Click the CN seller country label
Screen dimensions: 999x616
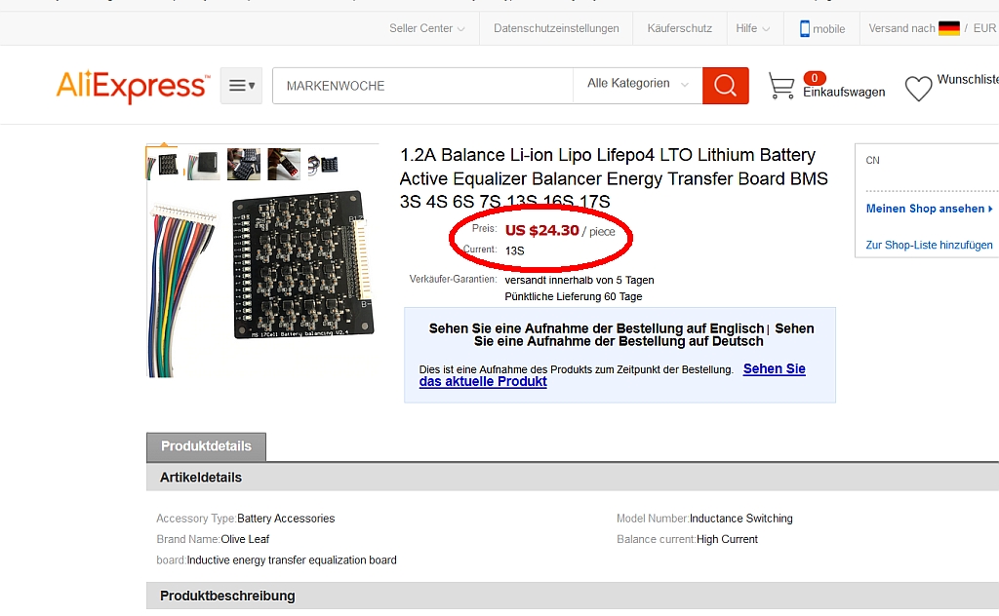click(x=873, y=161)
